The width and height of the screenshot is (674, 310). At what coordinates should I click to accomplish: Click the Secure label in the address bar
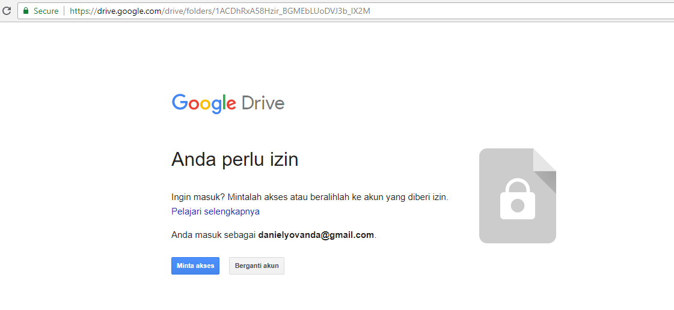pyautogui.click(x=46, y=11)
